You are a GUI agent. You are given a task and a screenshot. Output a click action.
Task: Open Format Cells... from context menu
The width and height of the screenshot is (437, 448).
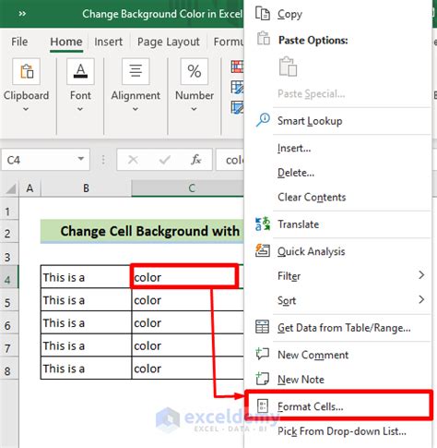(338, 406)
